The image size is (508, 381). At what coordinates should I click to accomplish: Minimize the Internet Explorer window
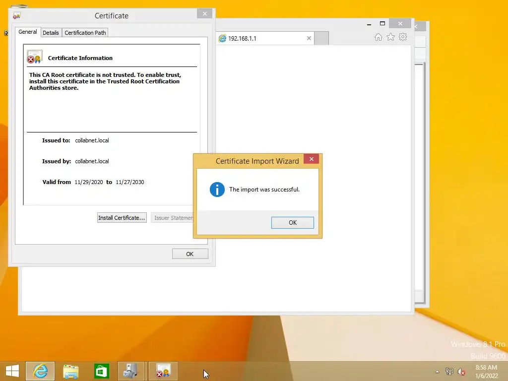coord(369,24)
